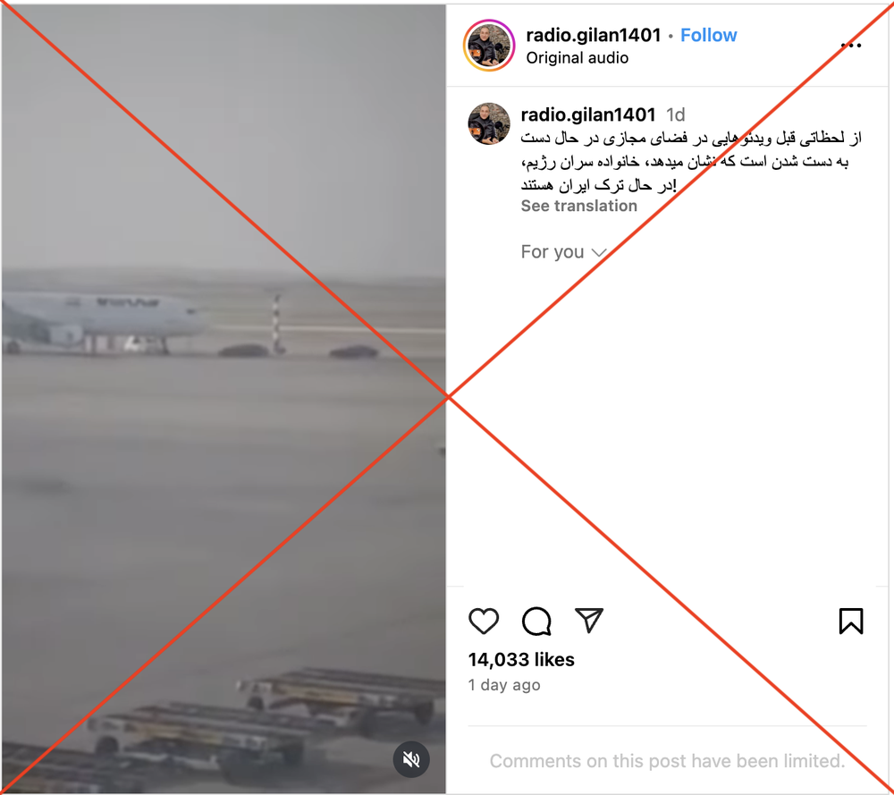
Task: Click the Persian caption text
Action: [691, 161]
